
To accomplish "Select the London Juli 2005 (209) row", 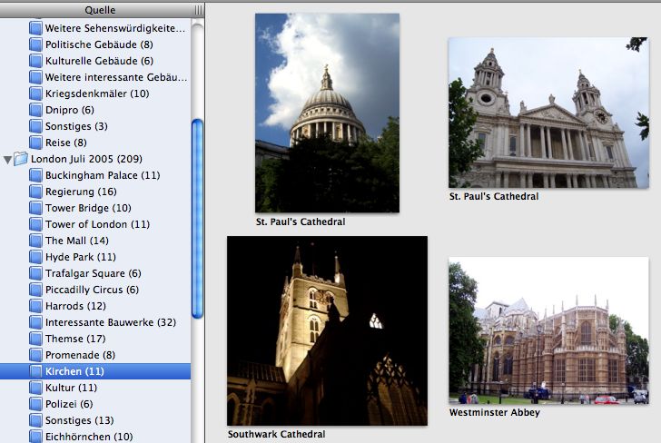I will 95,159.
